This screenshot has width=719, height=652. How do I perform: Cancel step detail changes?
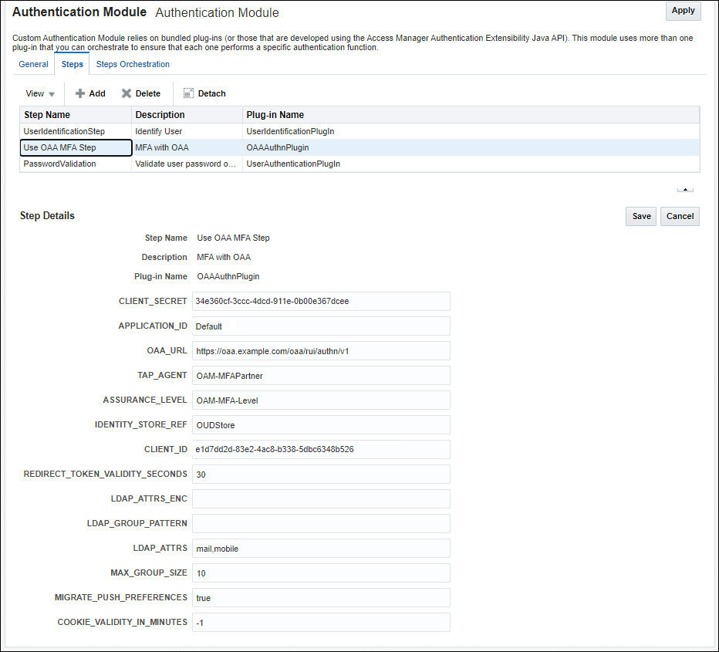[x=680, y=216]
